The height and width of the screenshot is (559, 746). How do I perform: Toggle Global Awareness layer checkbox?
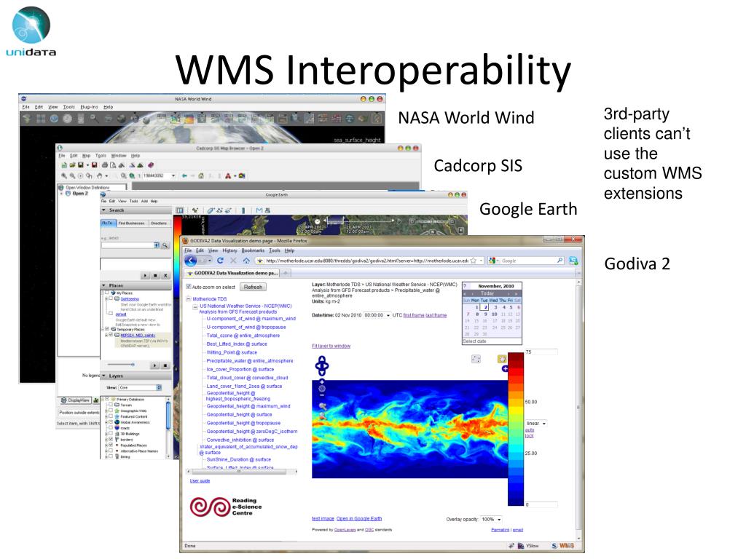pyautogui.click(x=111, y=422)
